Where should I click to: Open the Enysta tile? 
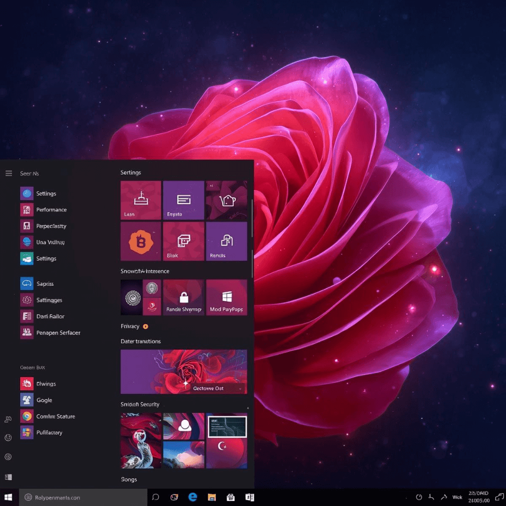coord(184,200)
